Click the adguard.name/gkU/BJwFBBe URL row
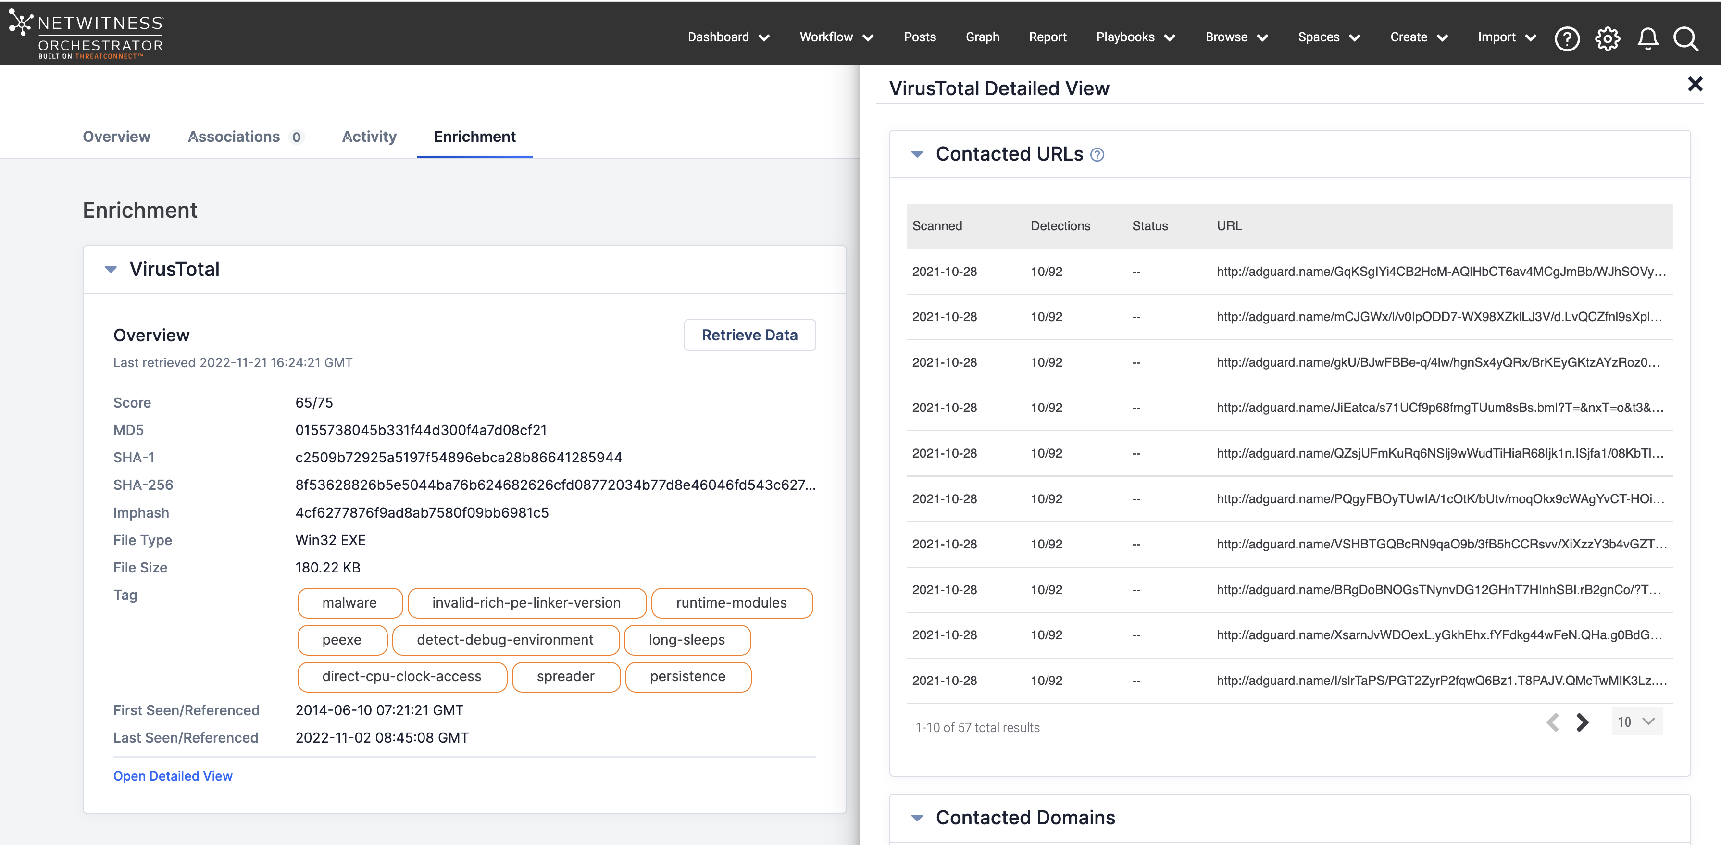Image resolution: width=1721 pixels, height=845 pixels. (x=1289, y=363)
